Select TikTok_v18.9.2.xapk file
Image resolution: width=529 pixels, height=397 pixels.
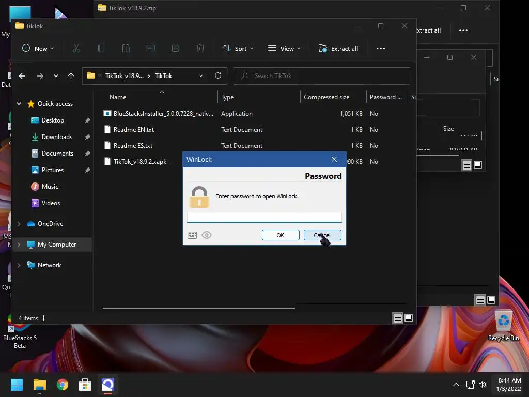point(140,162)
